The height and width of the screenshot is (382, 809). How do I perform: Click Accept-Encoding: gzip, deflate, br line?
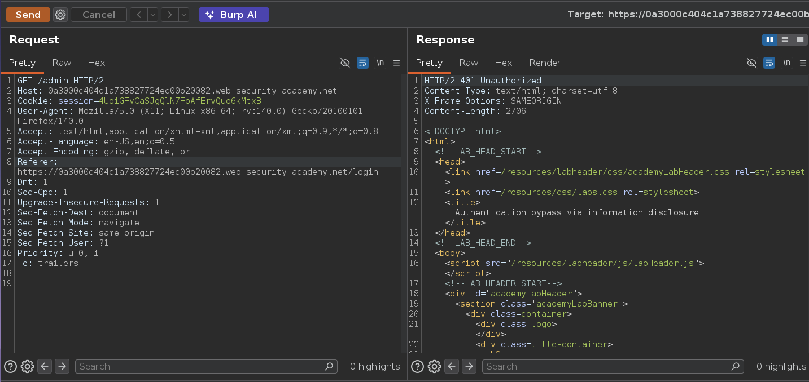click(x=104, y=152)
